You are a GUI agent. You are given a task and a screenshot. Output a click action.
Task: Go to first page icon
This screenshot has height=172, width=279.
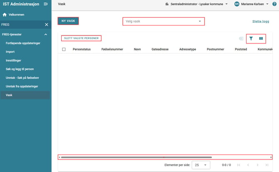coord(239,165)
